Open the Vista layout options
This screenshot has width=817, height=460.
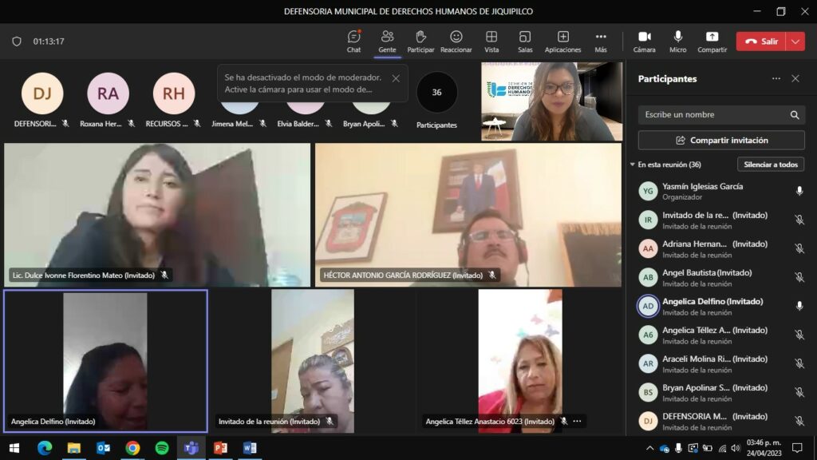[491, 41]
